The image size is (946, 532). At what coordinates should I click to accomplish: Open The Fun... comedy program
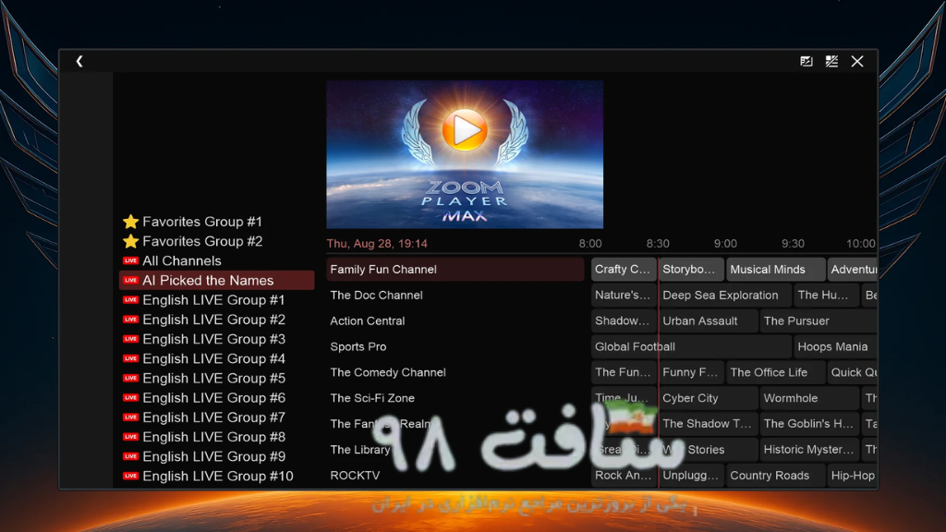624,373
